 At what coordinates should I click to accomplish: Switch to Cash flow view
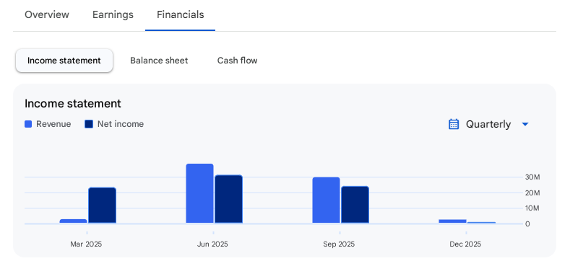click(x=238, y=61)
